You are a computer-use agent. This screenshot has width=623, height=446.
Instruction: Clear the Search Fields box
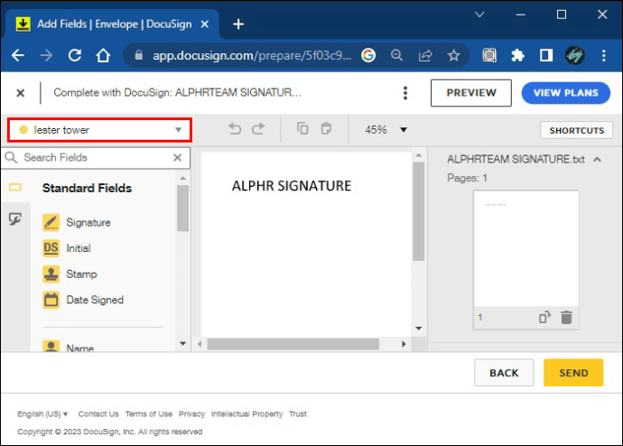point(178,158)
